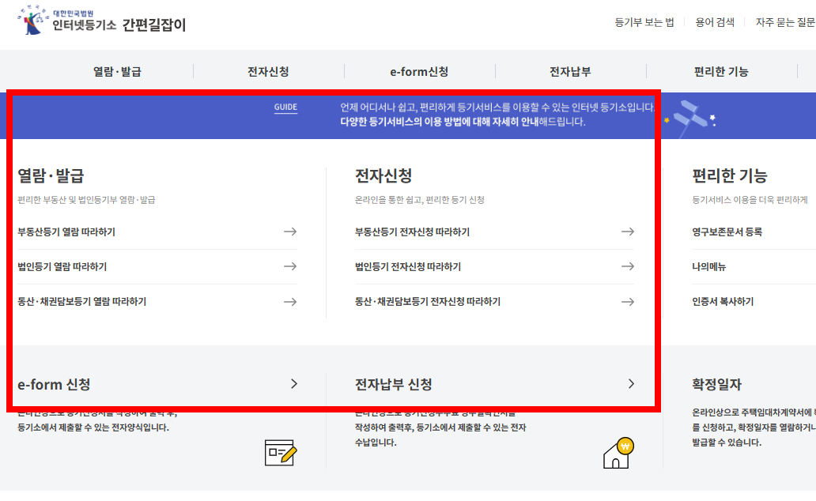This screenshot has height=501, width=816.
Task: Click the arrow beside 부동산등기 열람 따라하기
Action: [291, 232]
